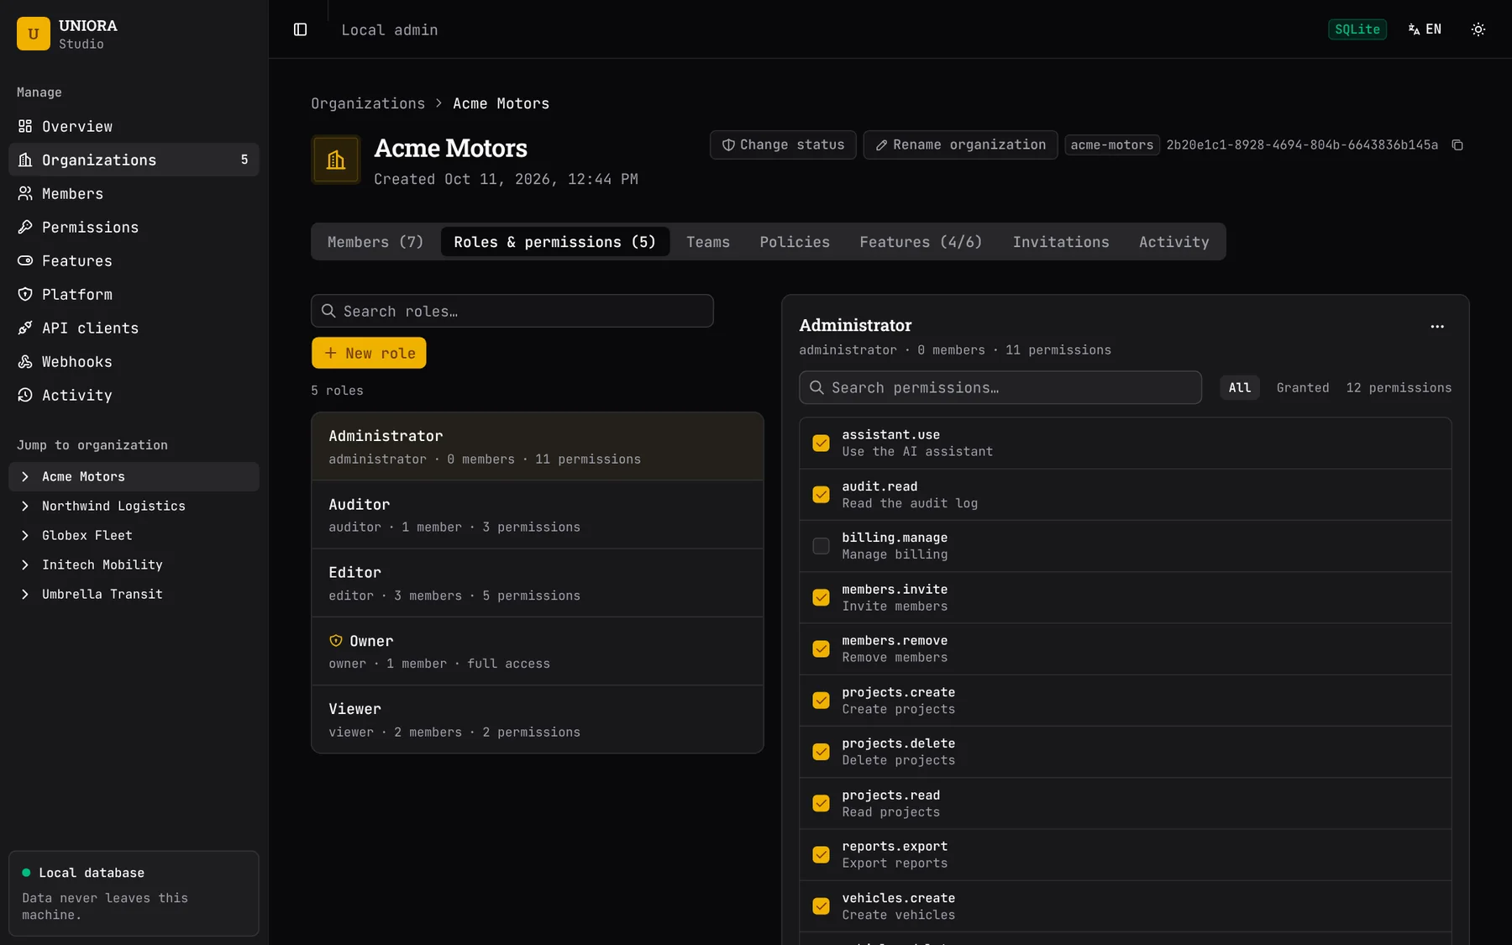Open Activity in the sidebar
Image resolution: width=1512 pixels, height=945 pixels.
(134, 395)
